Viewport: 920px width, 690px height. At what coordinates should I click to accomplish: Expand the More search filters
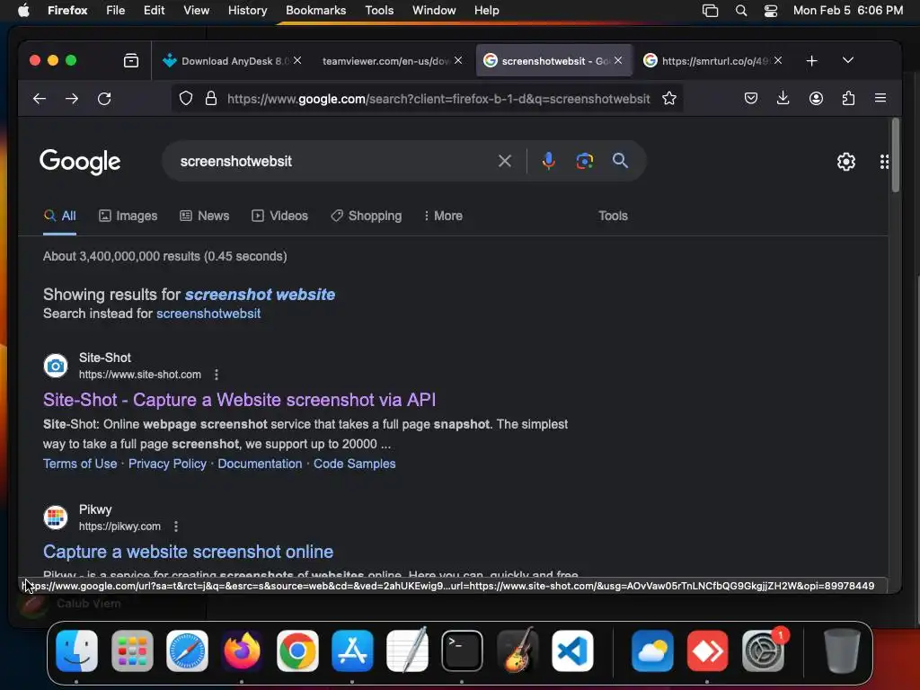[443, 216]
